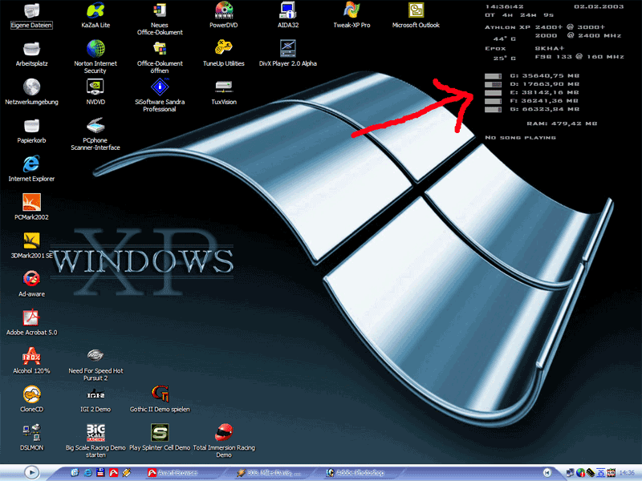
Task: Select the IGI 2 Demo shortcut
Action: 95,399
